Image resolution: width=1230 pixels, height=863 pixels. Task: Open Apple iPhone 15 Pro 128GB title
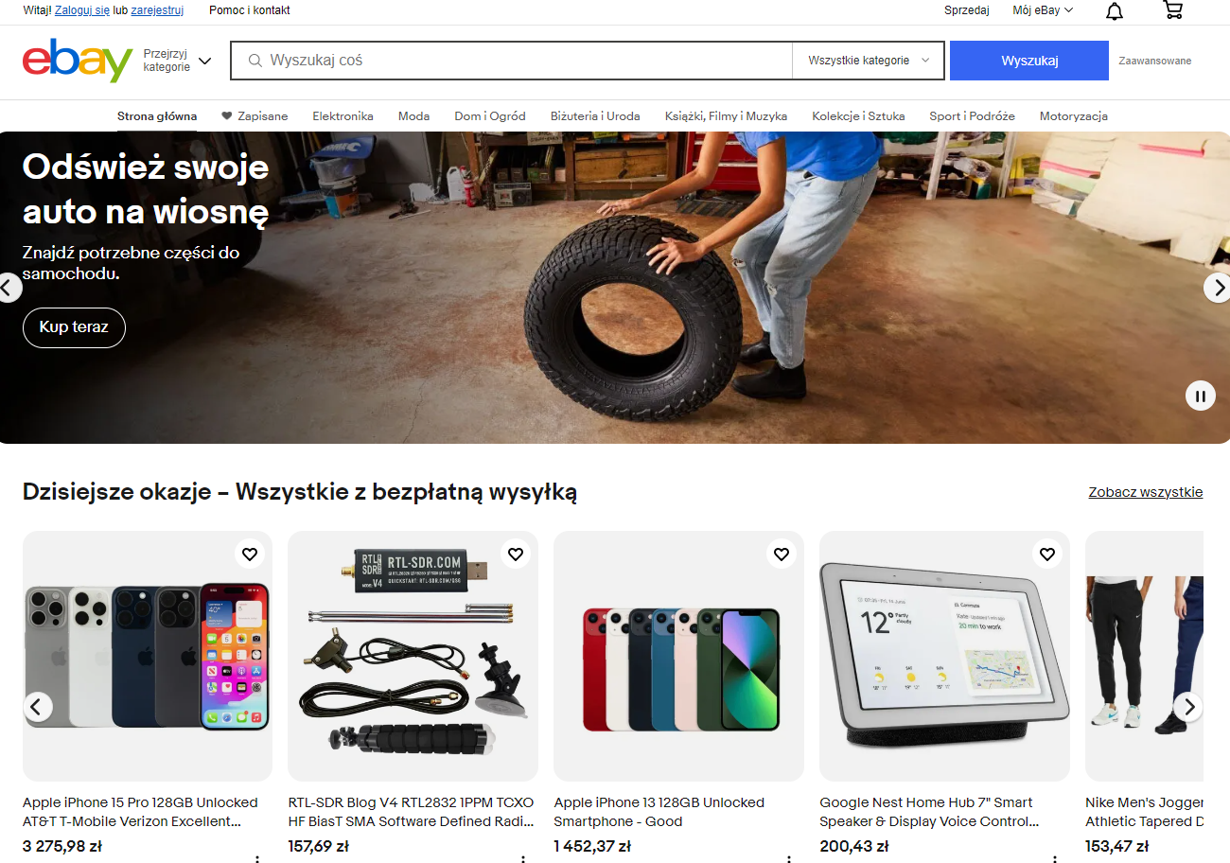pos(140,812)
